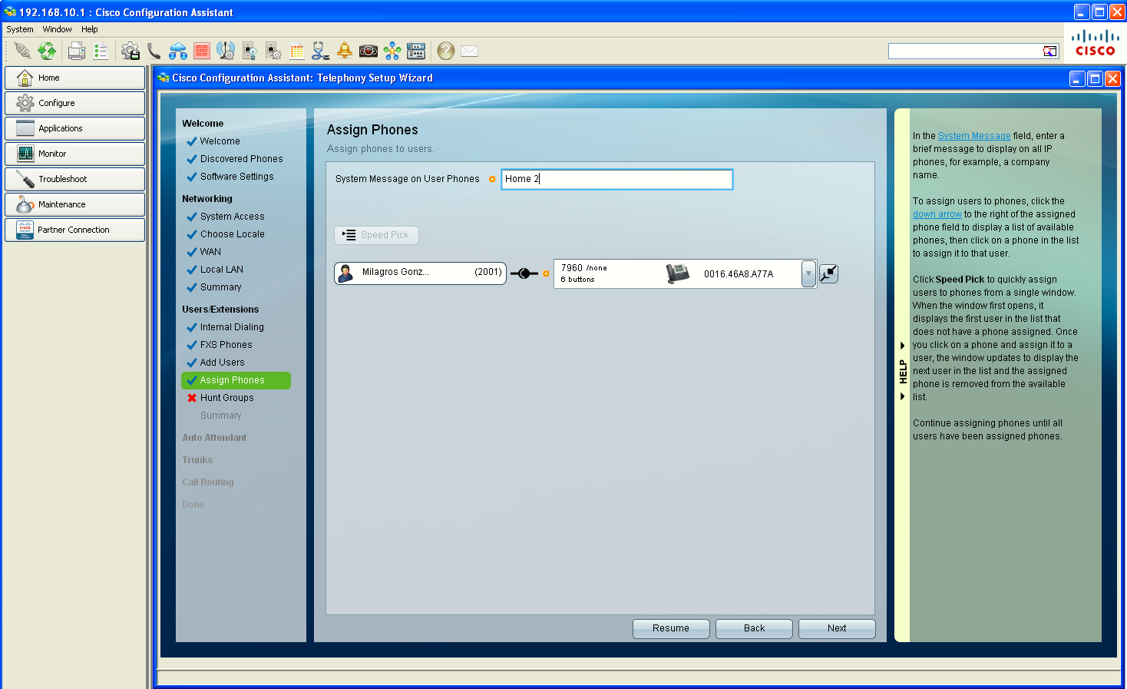Open the System menu
The height and width of the screenshot is (689, 1127).
point(20,29)
